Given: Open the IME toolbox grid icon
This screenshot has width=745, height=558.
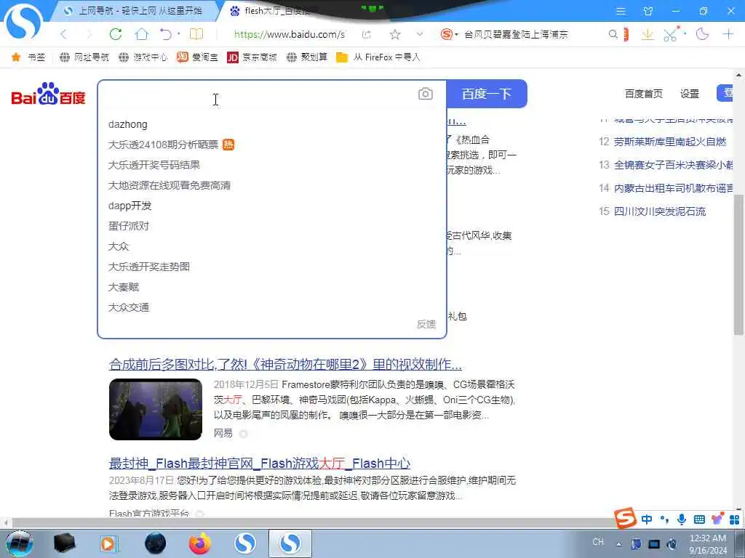Looking at the screenshot, I should (734, 519).
